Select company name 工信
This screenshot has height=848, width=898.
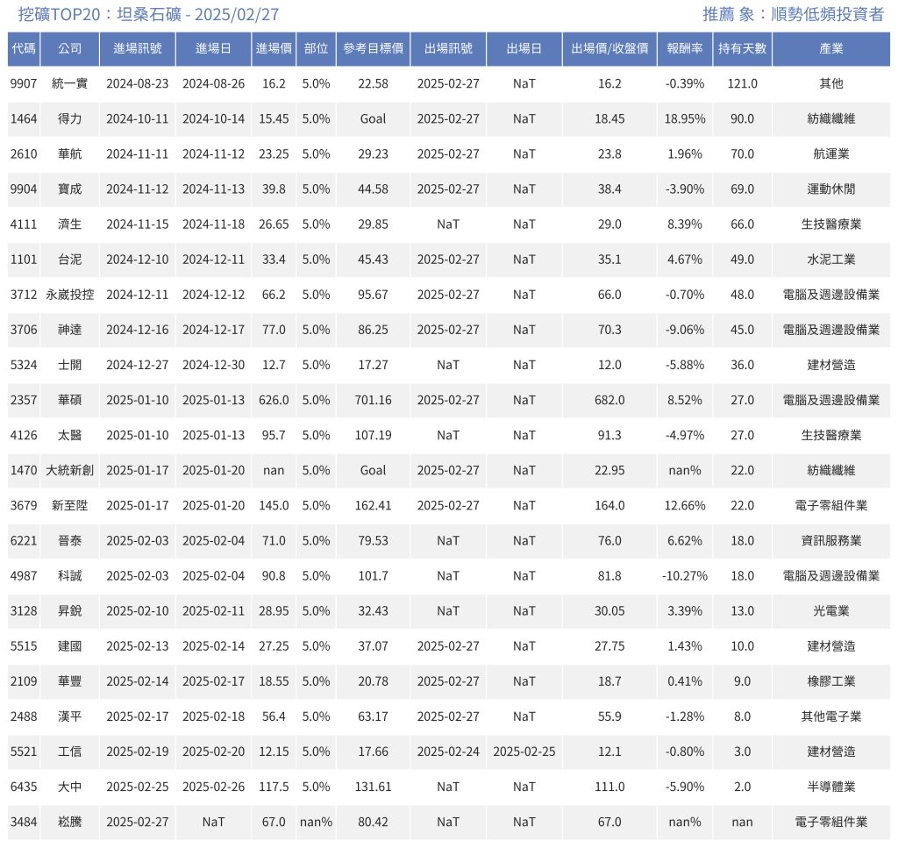(x=70, y=752)
